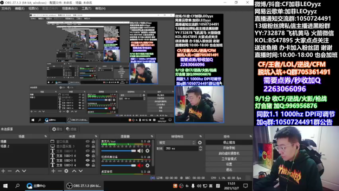Open volume speaker icon in system tray
This screenshot has width=339, height=191.
[x=199, y=186]
